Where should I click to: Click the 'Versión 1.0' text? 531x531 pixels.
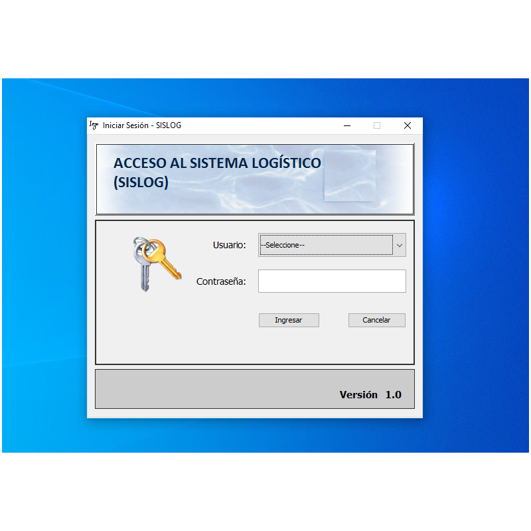(x=370, y=395)
